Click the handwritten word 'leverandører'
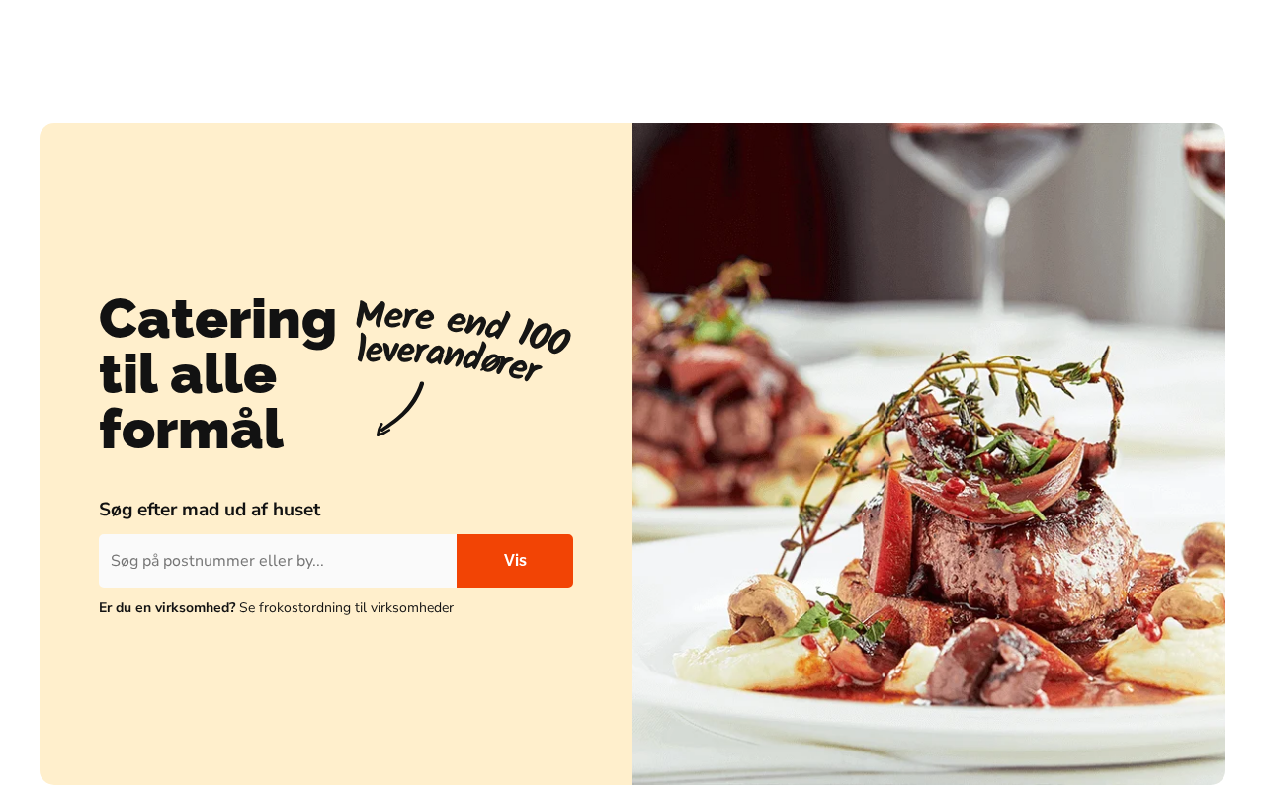 click(x=450, y=357)
